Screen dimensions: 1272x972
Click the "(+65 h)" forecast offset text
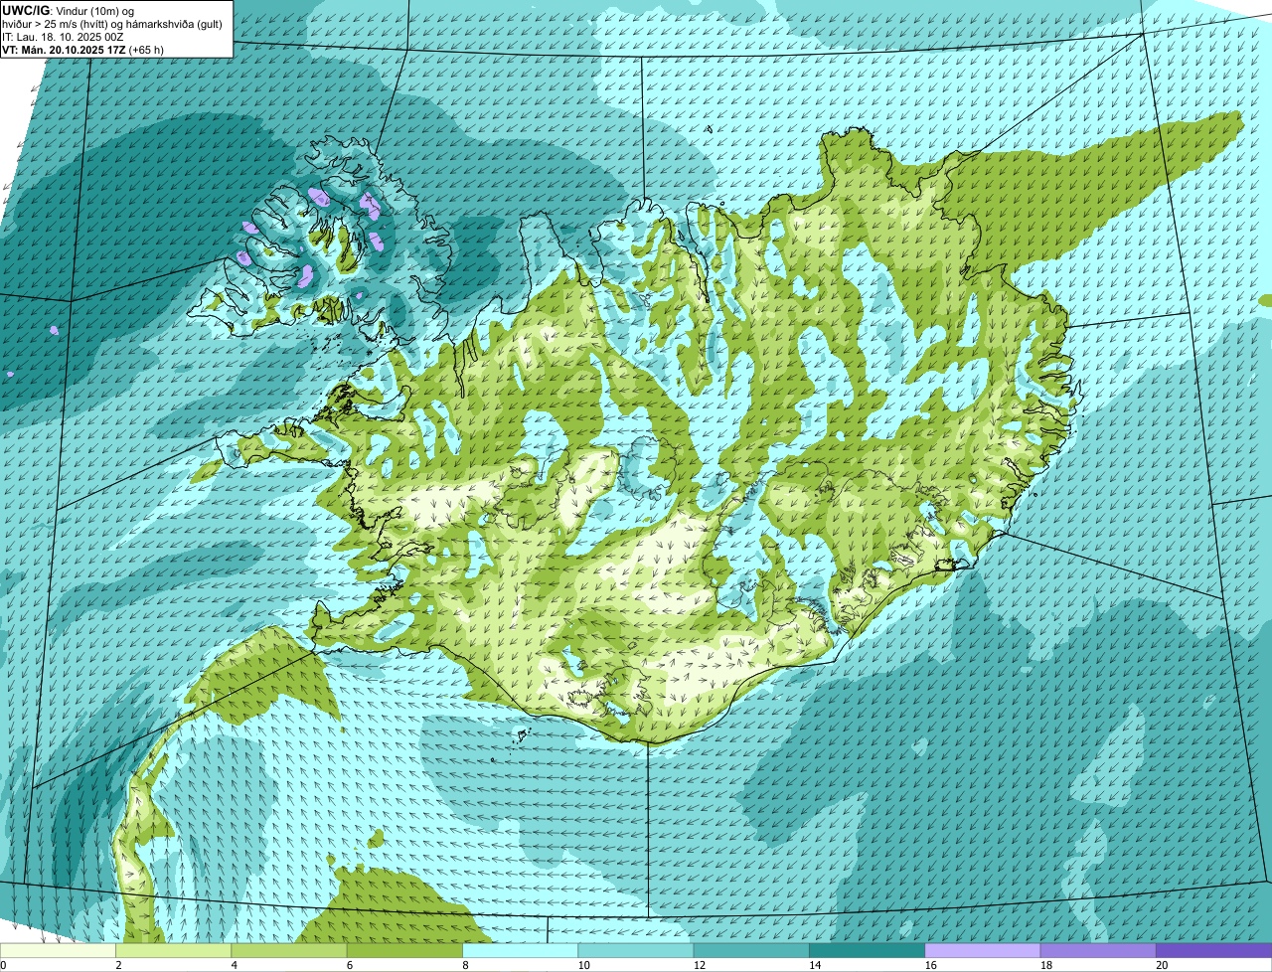pyautogui.click(x=147, y=50)
